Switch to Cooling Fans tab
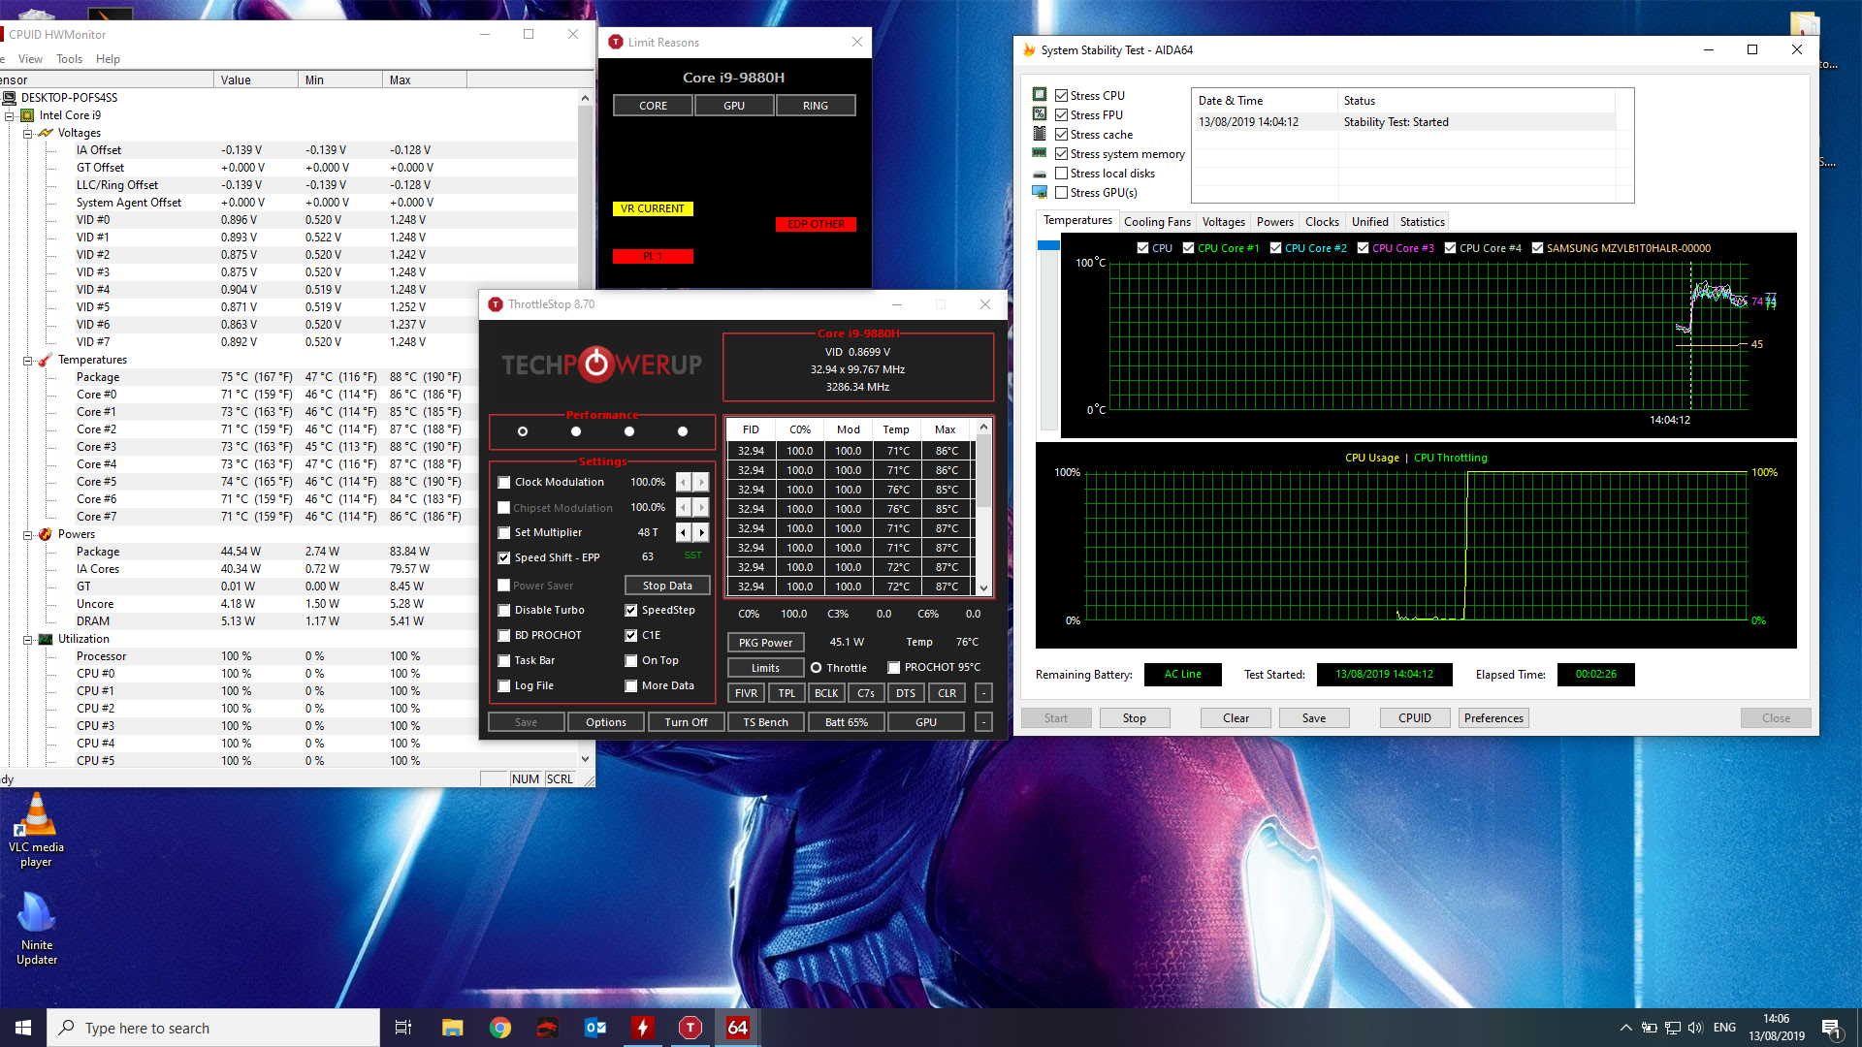The height and width of the screenshot is (1047, 1862). (1157, 222)
